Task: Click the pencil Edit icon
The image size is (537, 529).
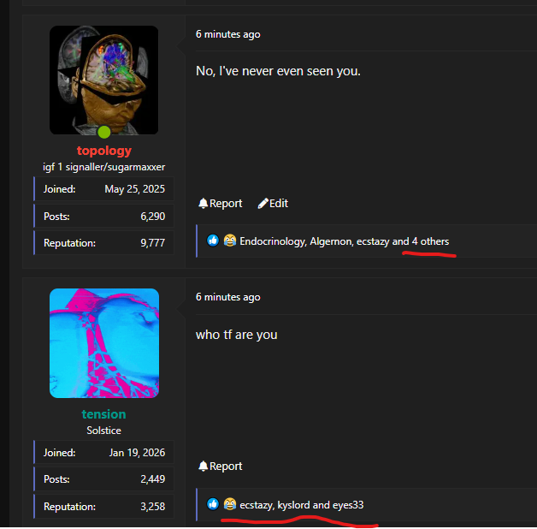Action: [x=263, y=204]
